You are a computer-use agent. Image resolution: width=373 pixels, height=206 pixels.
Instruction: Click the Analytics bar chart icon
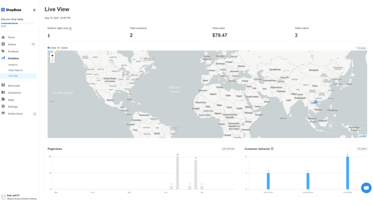point(3,58)
